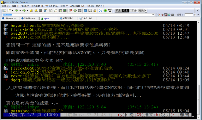Viewport: 202px width, 120px height.
Task: Expand the address bar dropdown arrow
Action: (x=153, y=15)
